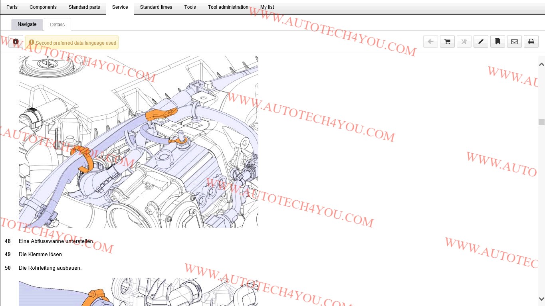Switch to the Components tab
The height and width of the screenshot is (306, 545).
coord(43,7)
